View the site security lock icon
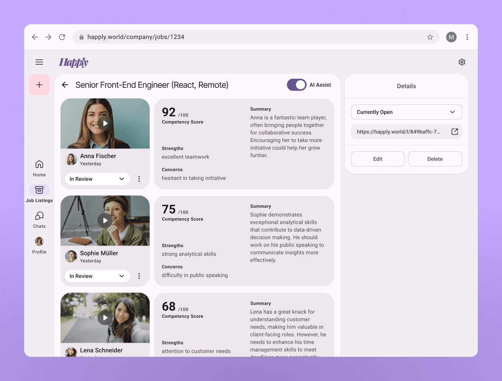The height and width of the screenshot is (381, 502). click(x=81, y=37)
